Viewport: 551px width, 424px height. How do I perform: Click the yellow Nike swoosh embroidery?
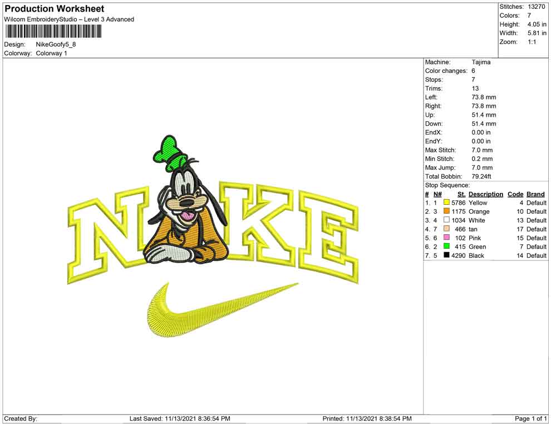point(222,310)
